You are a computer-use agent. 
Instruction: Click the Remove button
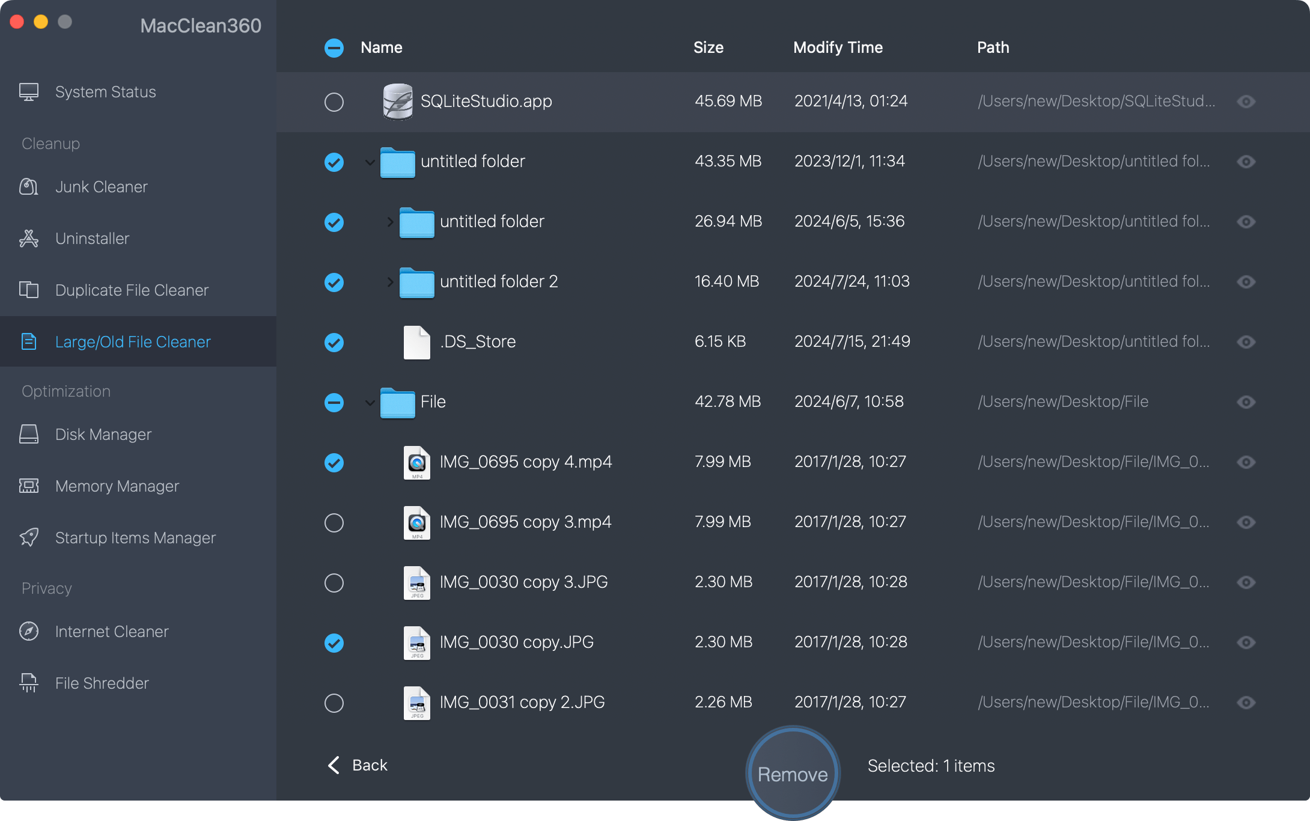point(793,774)
